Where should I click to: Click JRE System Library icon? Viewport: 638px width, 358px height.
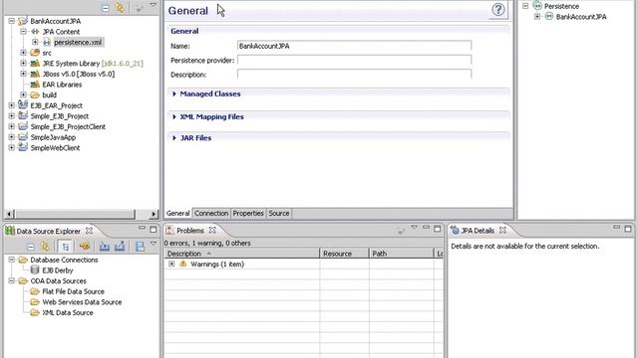pyautogui.click(x=35, y=64)
